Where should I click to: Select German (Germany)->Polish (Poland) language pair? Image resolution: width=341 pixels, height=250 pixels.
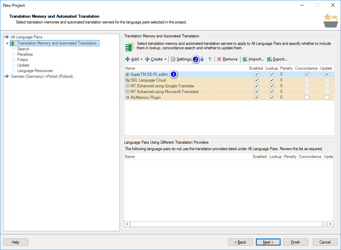coord(42,76)
